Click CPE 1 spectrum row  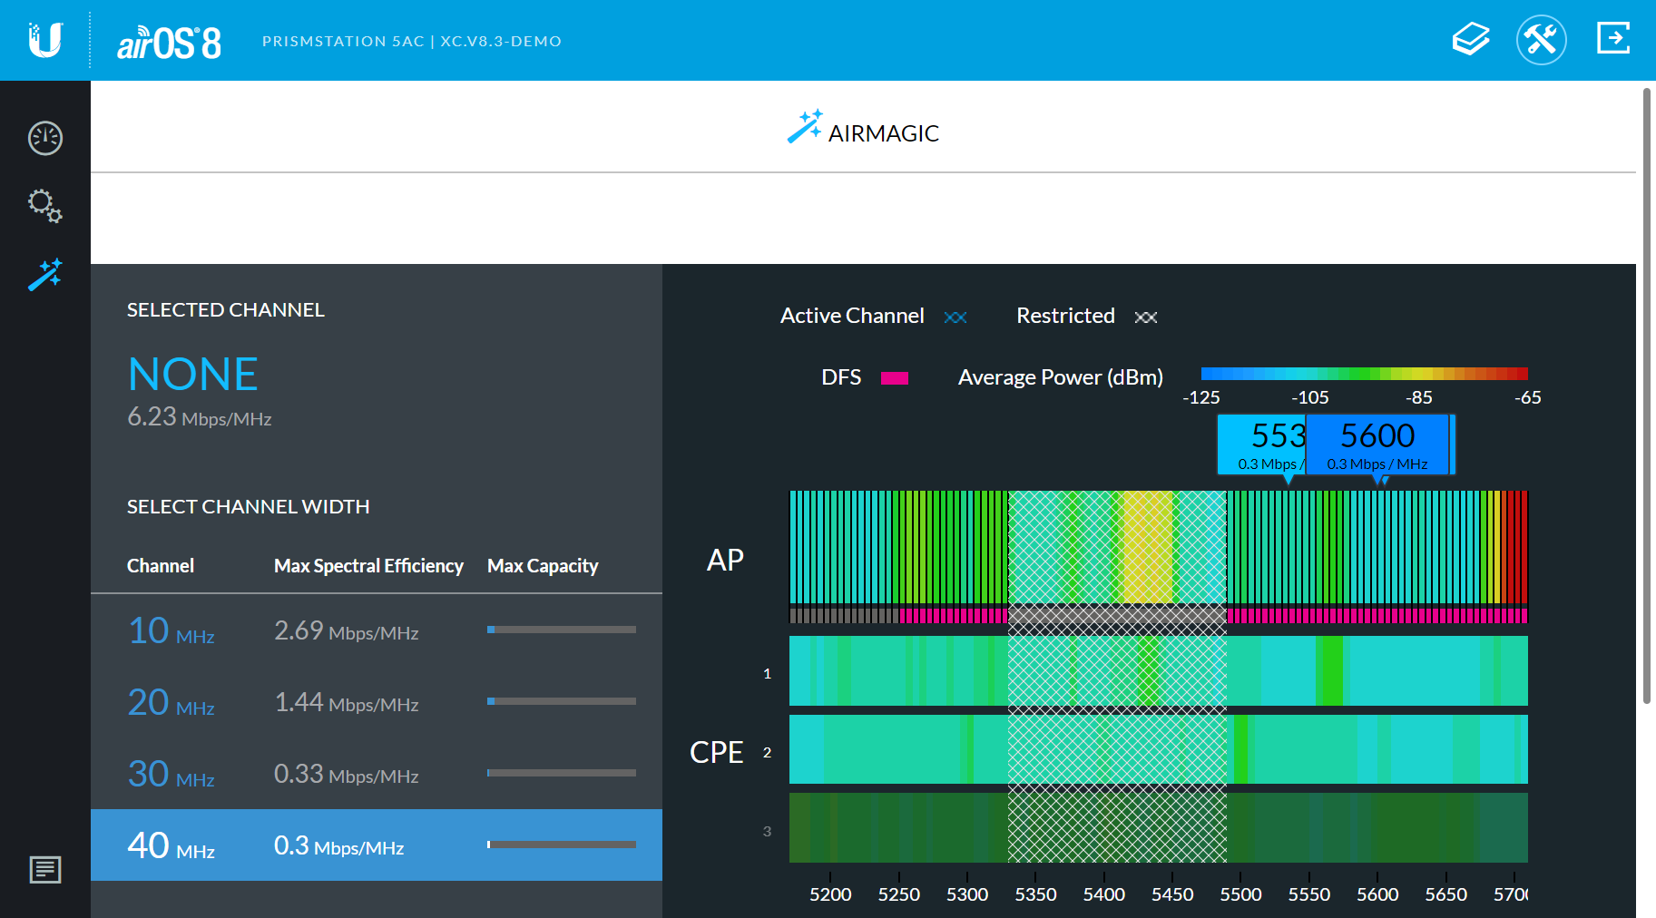tap(1159, 670)
